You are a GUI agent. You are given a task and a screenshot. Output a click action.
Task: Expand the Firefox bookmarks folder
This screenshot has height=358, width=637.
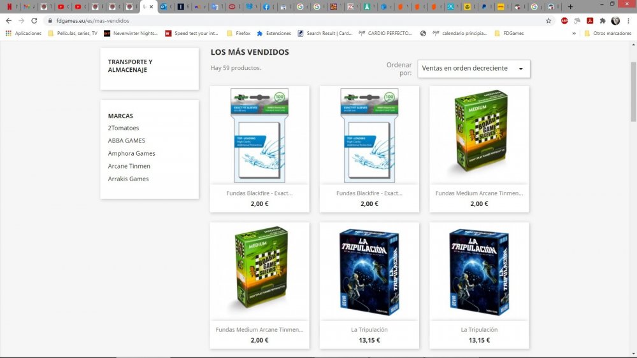tap(238, 33)
